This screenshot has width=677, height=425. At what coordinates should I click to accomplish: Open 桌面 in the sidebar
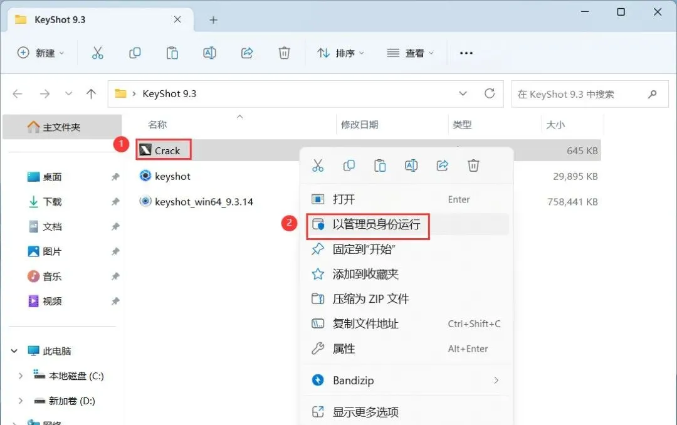[52, 177]
